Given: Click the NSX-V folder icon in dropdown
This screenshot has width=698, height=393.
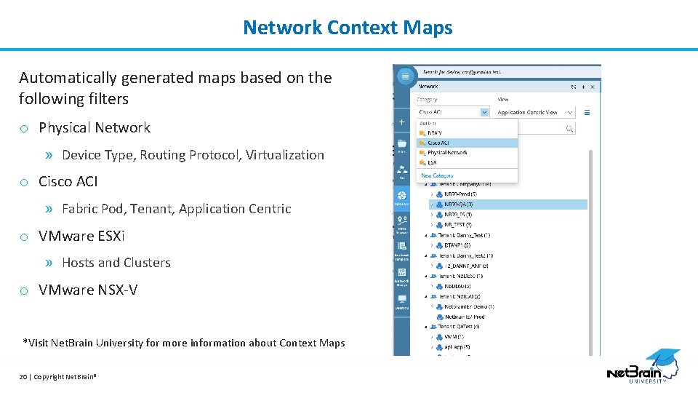Looking at the screenshot, I should pyautogui.click(x=422, y=132).
